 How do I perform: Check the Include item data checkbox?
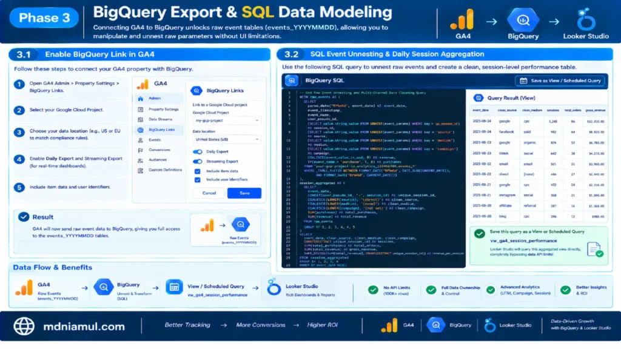pos(197,171)
